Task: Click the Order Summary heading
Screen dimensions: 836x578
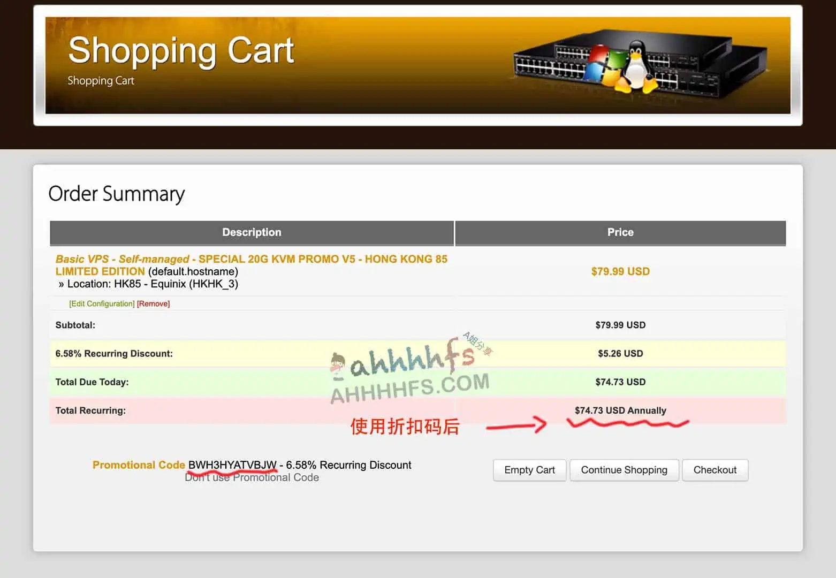Action: [x=117, y=194]
